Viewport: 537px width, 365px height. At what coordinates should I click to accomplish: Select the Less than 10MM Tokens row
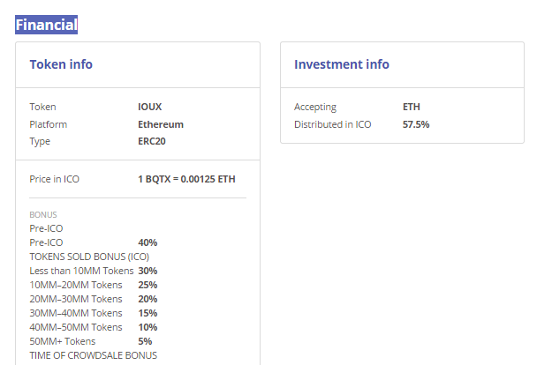point(81,271)
